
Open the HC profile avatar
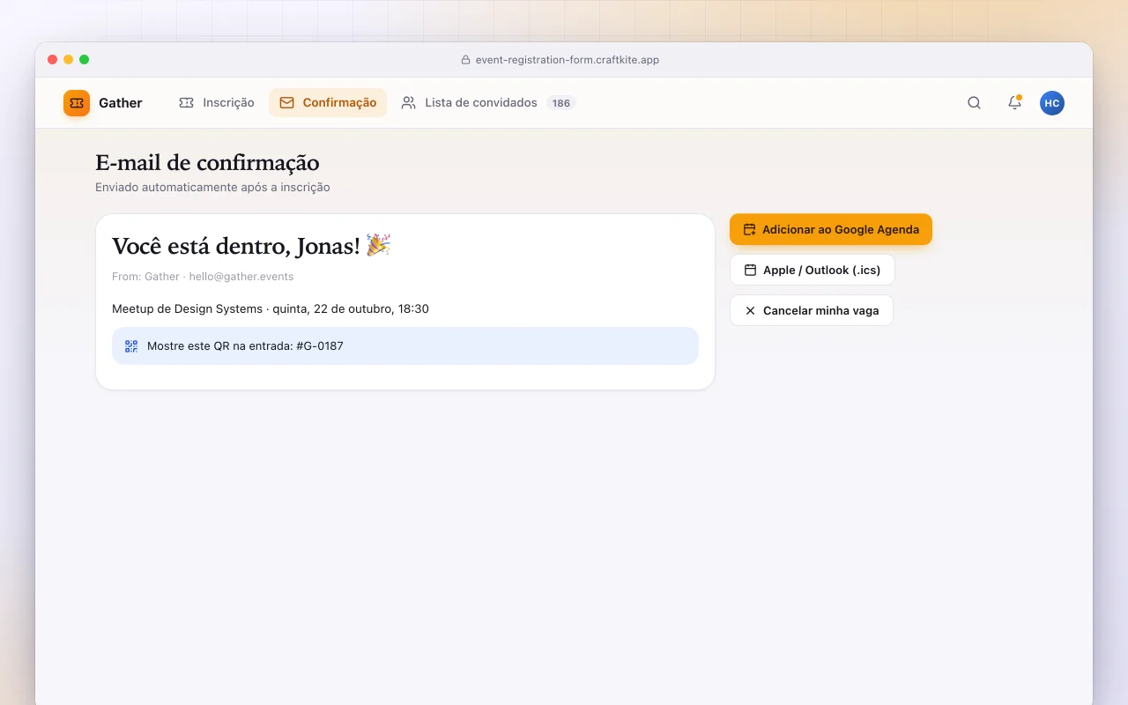pos(1052,103)
